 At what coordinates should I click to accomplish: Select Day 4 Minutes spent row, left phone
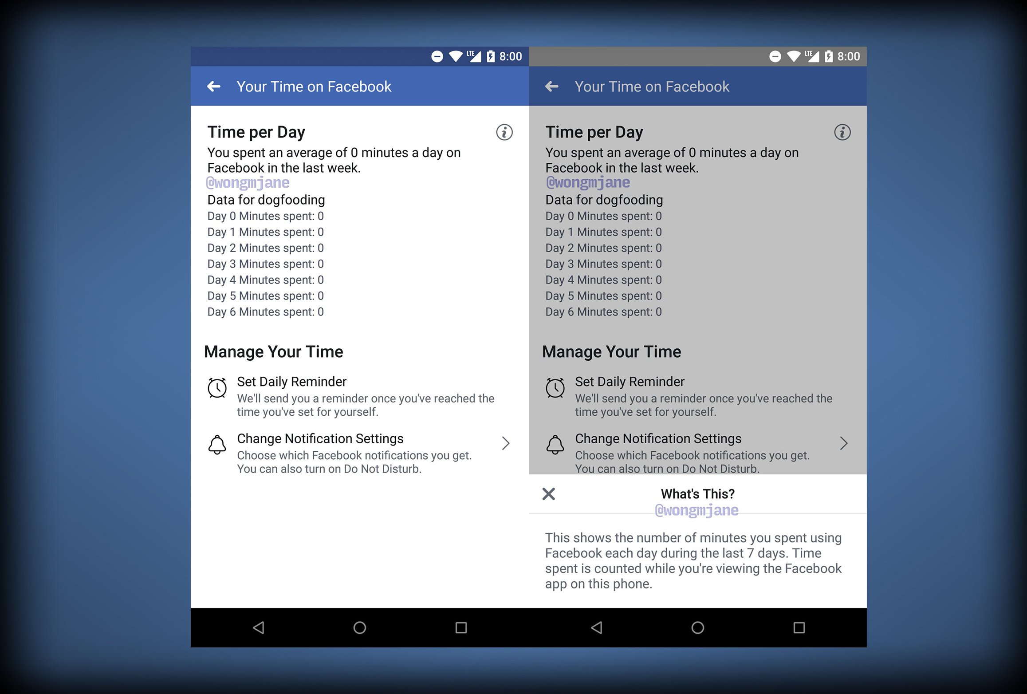tap(266, 280)
